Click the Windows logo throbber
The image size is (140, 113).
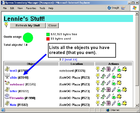[x=134, y=8]
